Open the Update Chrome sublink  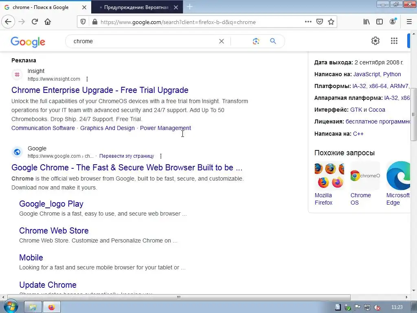click(48, 285)
